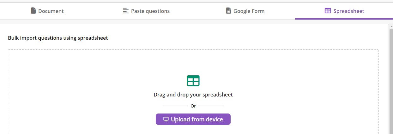Screen dimensions: 393x134
Task: Click the 'Drag and drop your spreadsheet' text
Action: 193,95
